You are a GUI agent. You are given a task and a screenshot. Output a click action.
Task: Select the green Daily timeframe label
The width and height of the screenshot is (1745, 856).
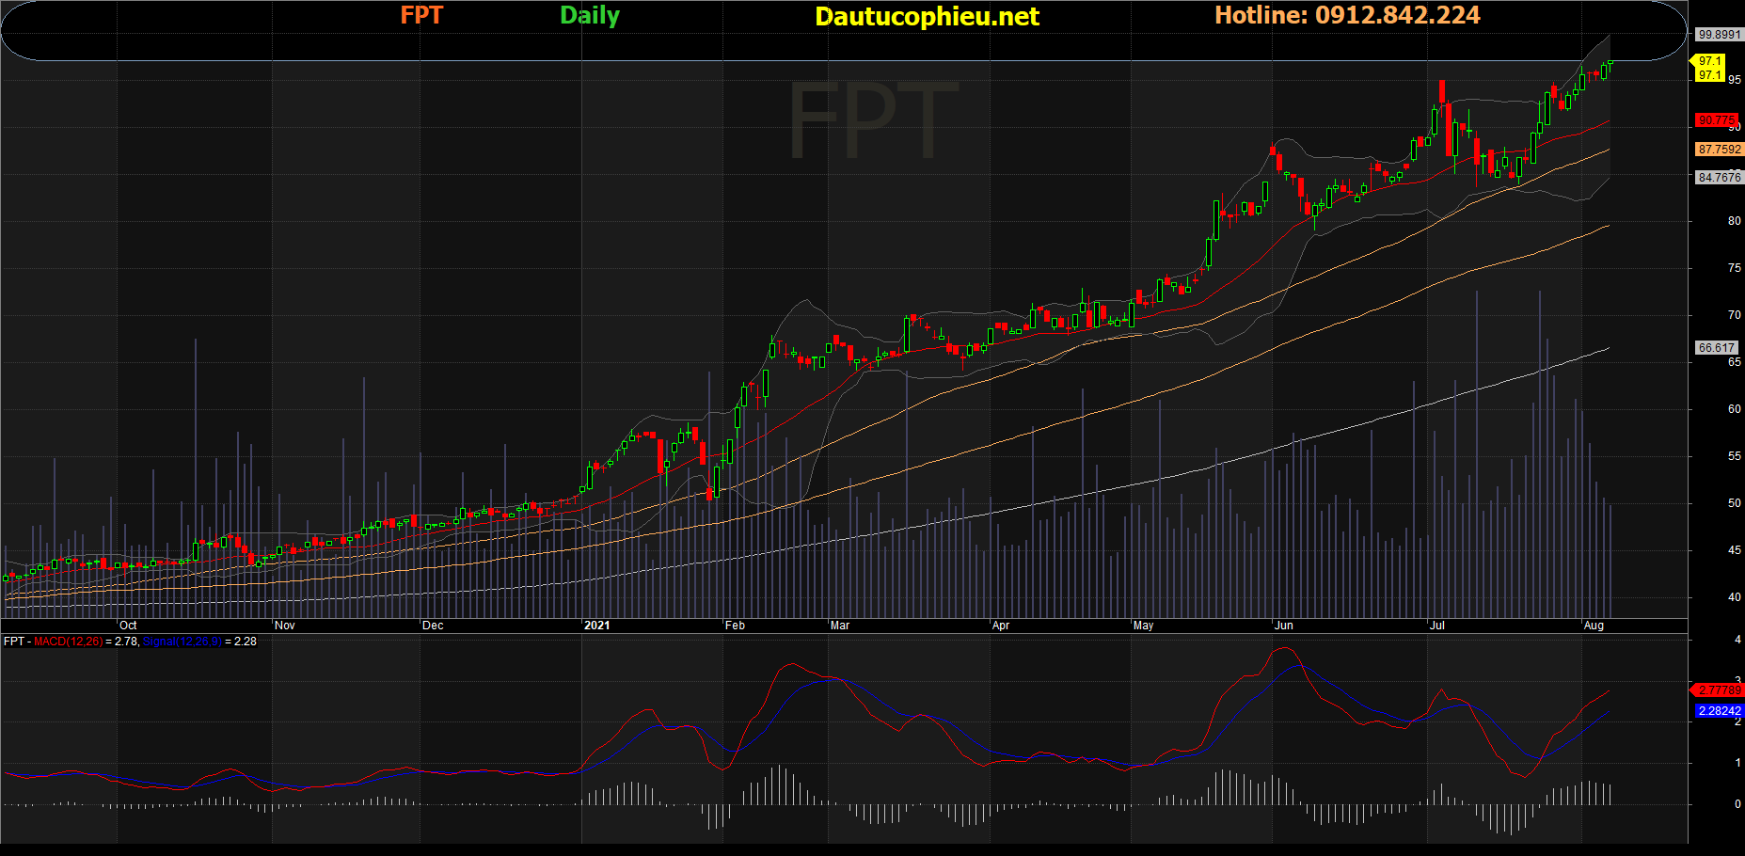coord(590,16)
